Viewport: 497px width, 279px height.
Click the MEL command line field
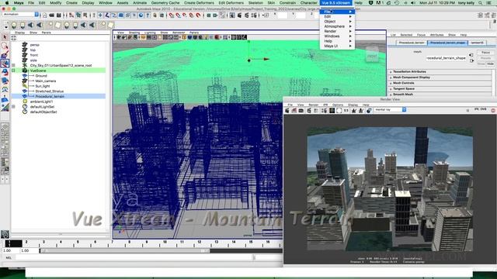[134, 257]
